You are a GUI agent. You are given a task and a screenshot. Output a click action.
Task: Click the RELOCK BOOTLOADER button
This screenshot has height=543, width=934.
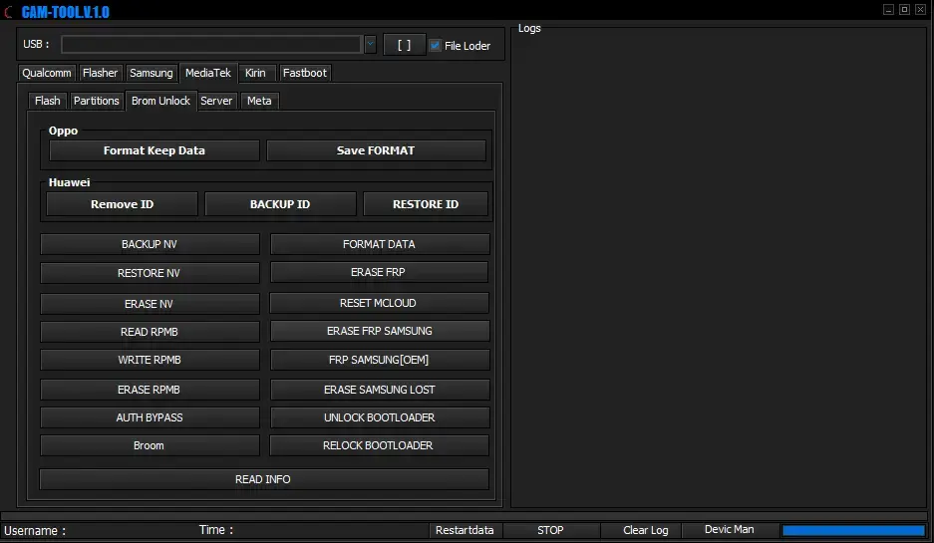(x=379, y=445)
